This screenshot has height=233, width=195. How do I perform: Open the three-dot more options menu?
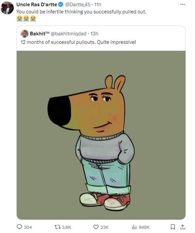coord(183,5)
